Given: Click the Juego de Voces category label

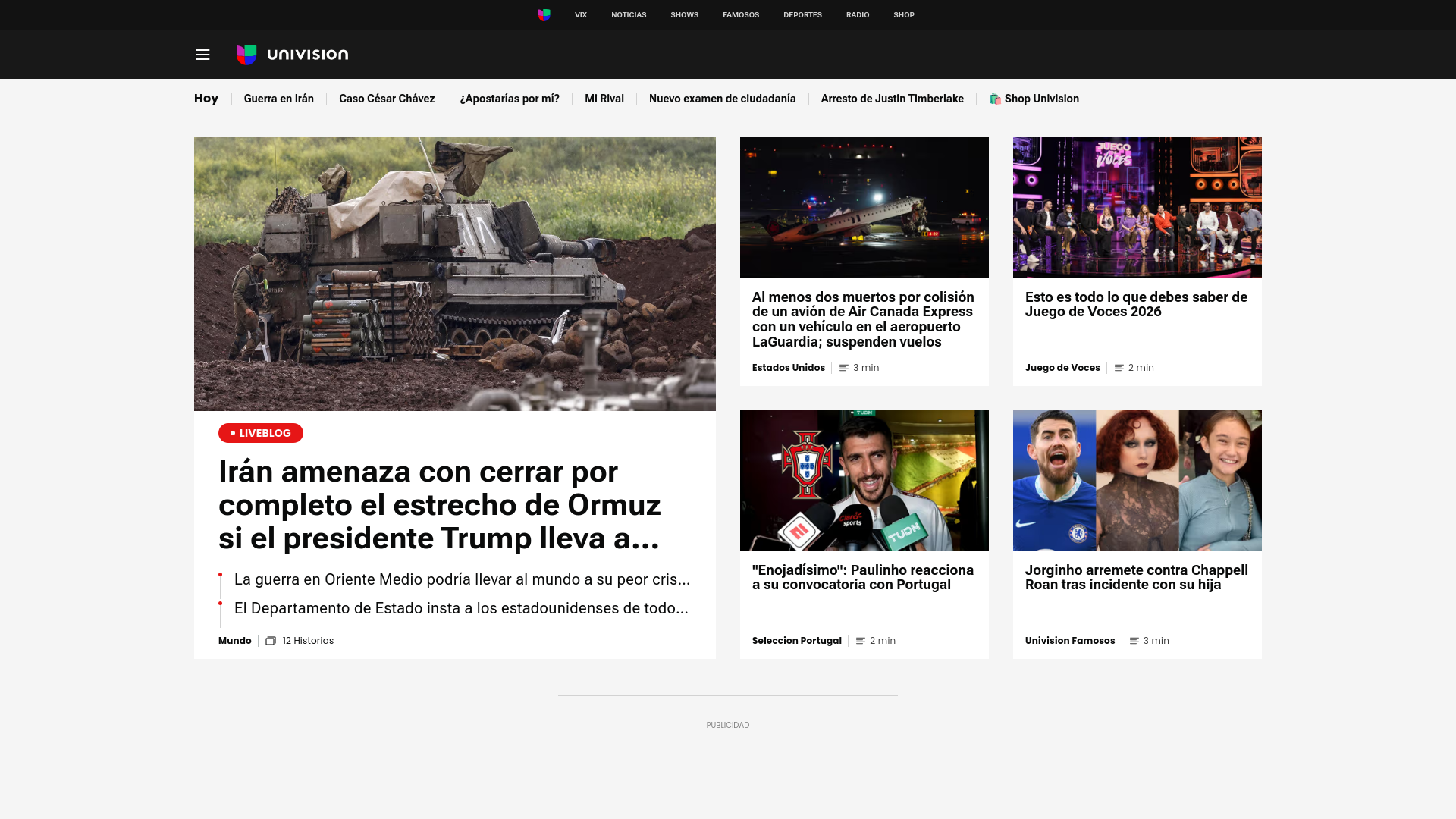Looking at the screenshot, I should (1062, 368).
